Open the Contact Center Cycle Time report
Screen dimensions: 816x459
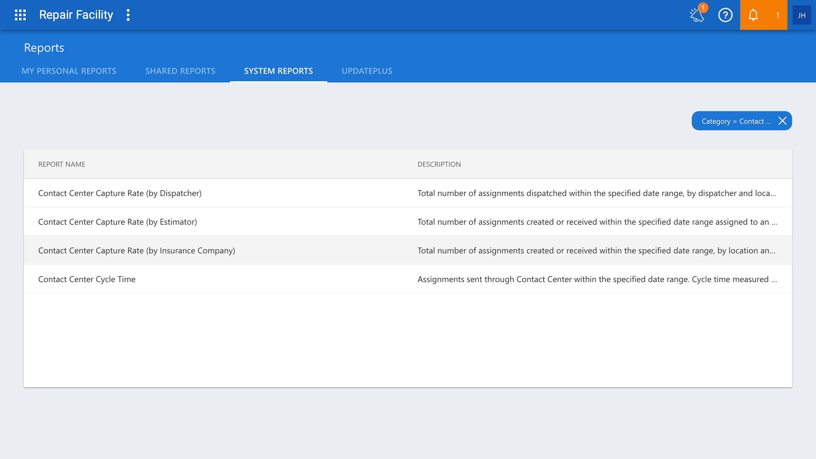point(87,279)
